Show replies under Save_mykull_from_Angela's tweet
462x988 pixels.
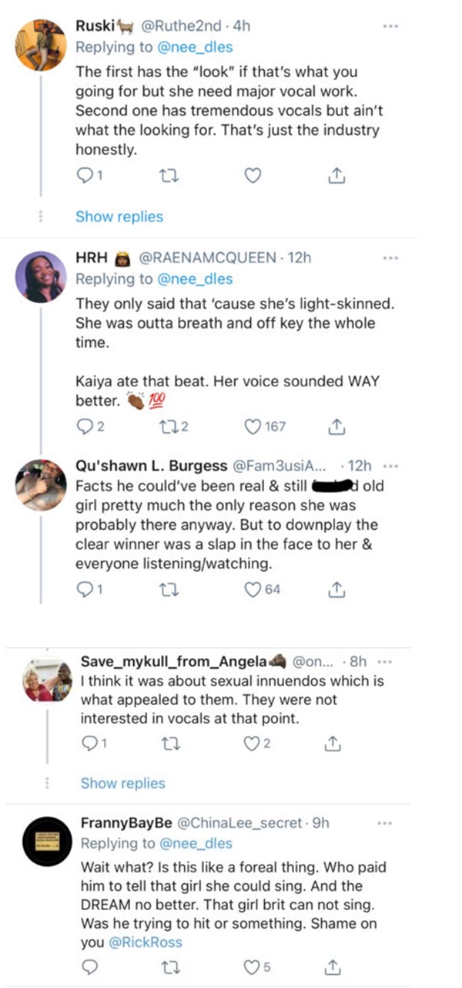[123, 783]
